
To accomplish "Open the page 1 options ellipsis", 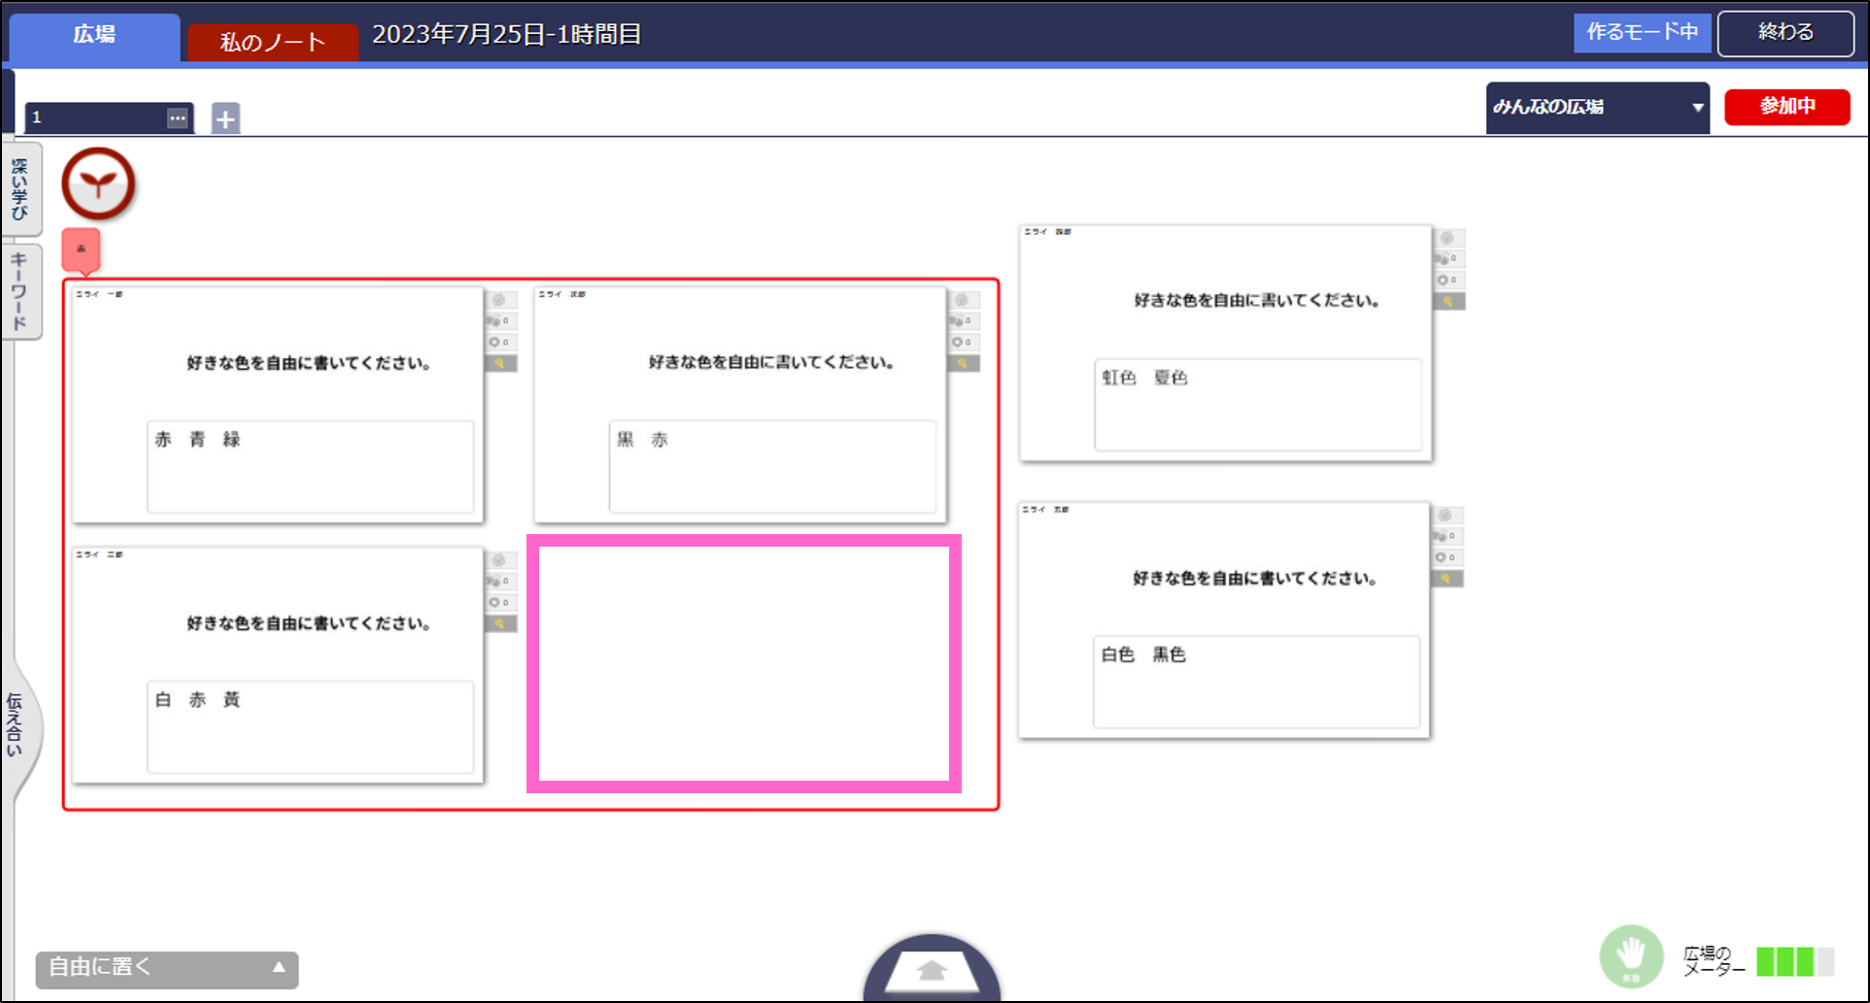I will tap(177, 117).
